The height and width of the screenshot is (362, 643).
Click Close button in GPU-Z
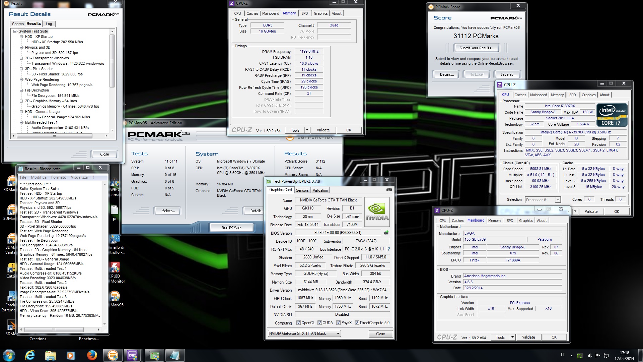[x=380, y=334]
